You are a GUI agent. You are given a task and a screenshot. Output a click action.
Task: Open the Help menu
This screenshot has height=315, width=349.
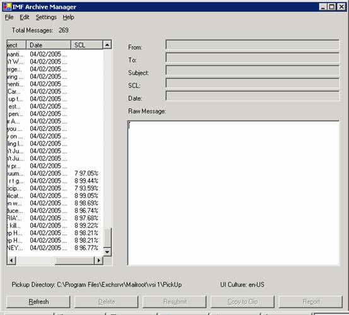tap(68, 17)
